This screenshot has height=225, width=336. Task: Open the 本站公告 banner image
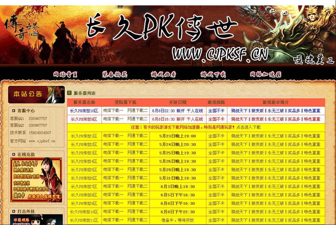pos(36,95)
